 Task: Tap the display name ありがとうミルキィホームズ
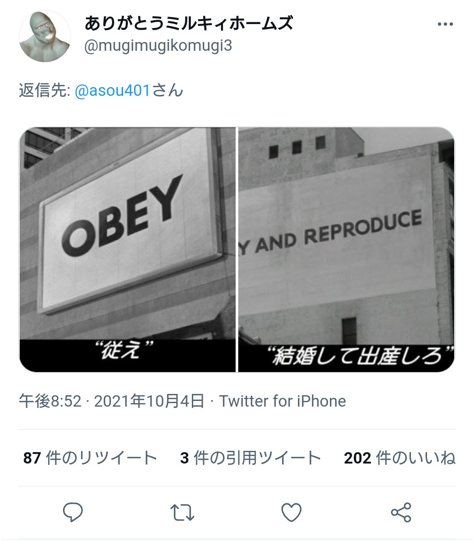click(189, 23)
